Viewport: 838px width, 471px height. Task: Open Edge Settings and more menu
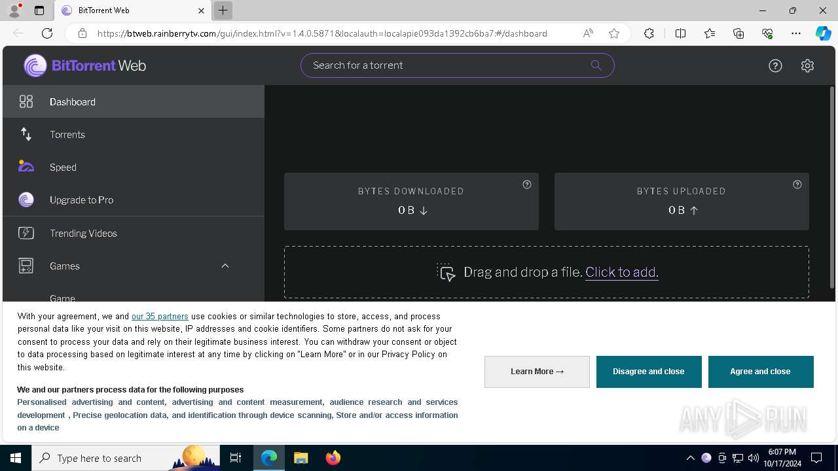(x=796, y=33)
